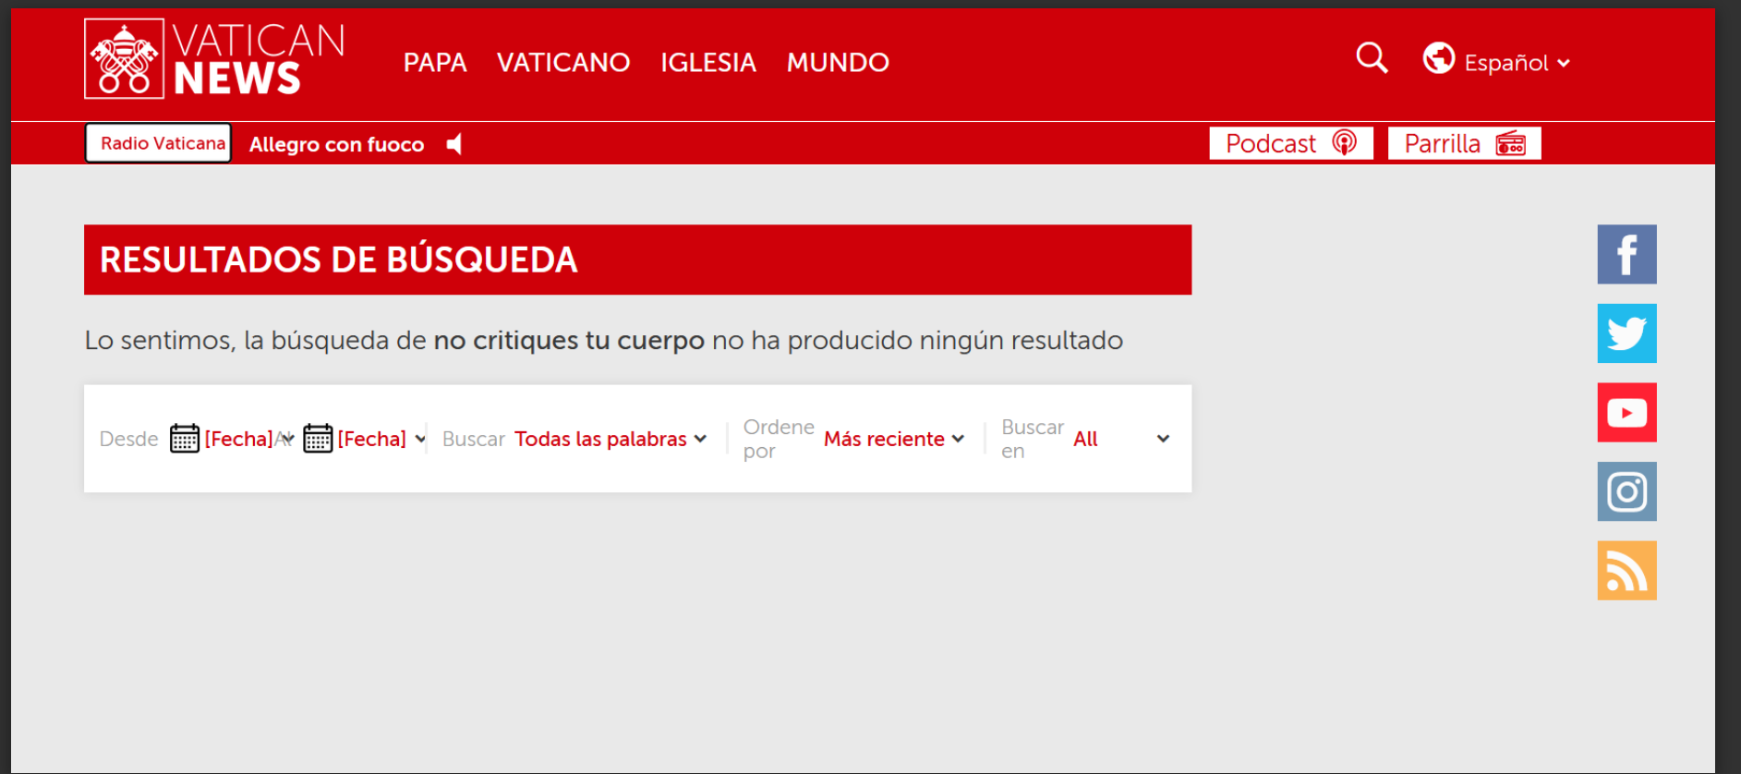Open the Más reciente sort dropdown

point(893,439)
